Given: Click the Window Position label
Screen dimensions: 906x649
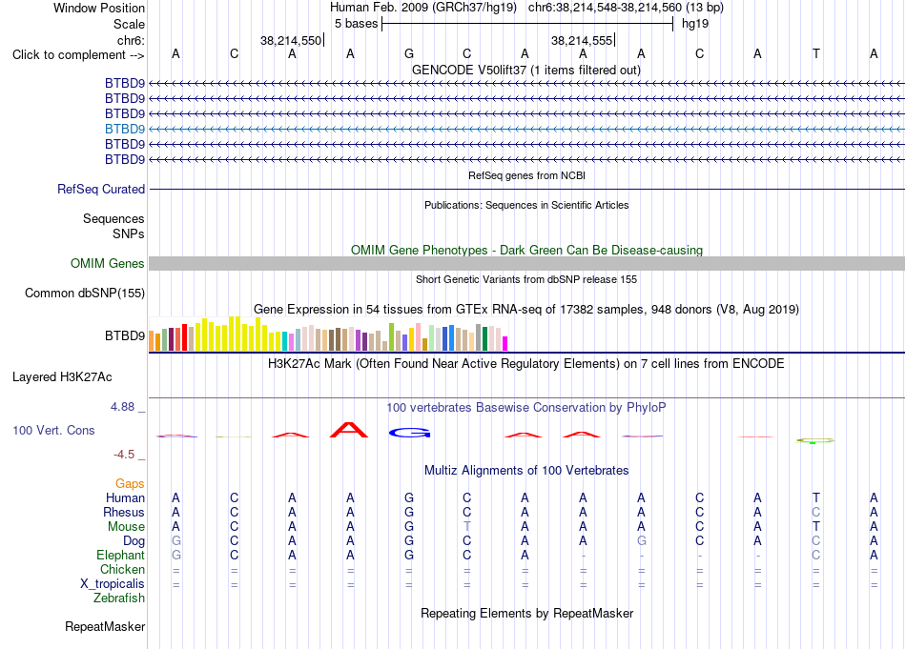Looking at the screenshot, I should (99, 8).
